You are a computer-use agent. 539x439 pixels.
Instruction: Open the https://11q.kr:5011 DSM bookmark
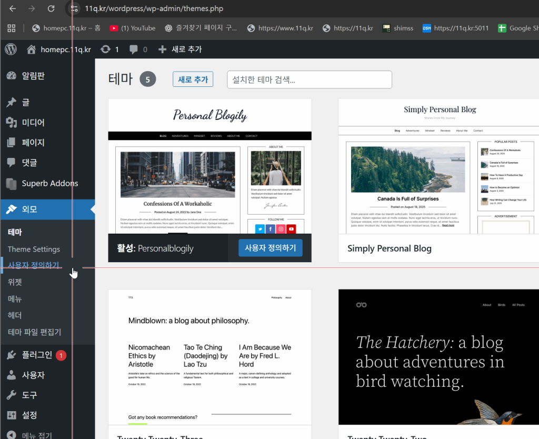pos(455,28)
